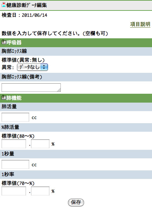Image resolution: width=152 pixels, height=209 pixels.
Task: Select the 肺機能 section header
Action: tap(76, 98)
